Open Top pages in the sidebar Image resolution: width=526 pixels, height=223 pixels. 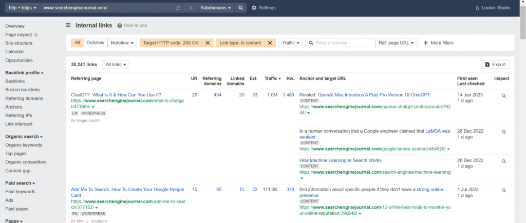[16, 154]
